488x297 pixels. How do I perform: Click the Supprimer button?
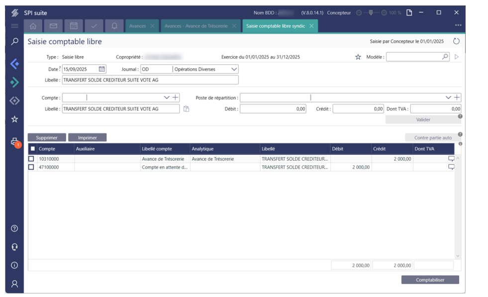tap(47, 138)
